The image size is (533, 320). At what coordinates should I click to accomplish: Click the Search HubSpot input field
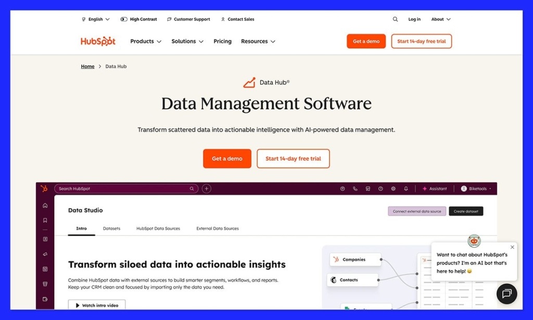coord(125,188)
